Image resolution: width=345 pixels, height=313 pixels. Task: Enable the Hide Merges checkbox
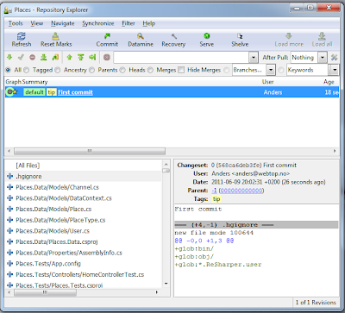[181, 70]
